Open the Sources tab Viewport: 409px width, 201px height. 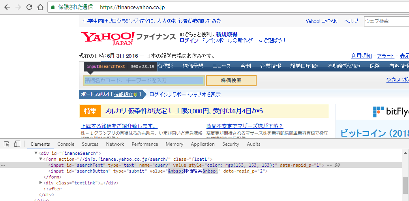(x=90, y=144)
